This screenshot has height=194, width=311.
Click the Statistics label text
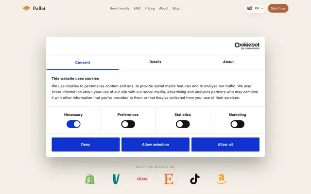tap(183, 114)
